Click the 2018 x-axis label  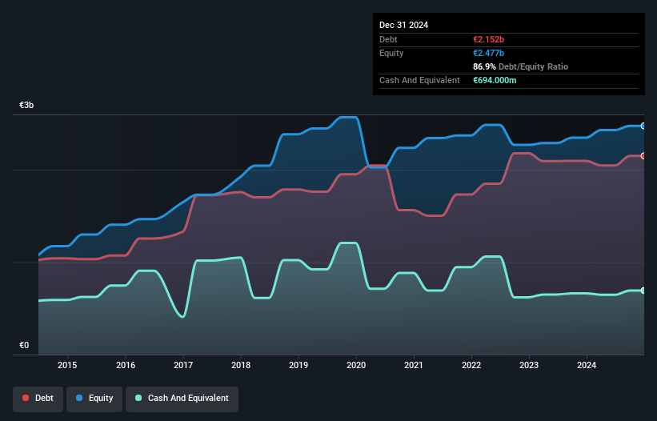pos(241,365)
